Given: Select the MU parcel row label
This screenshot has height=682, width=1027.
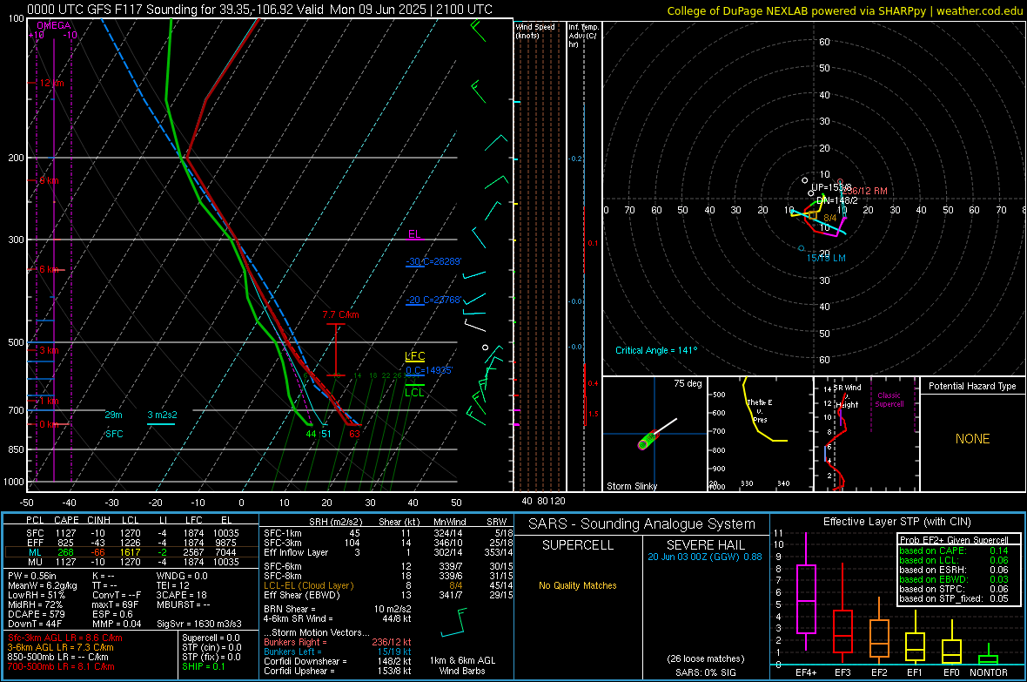Looking at the screenshot, I should 35,562.
